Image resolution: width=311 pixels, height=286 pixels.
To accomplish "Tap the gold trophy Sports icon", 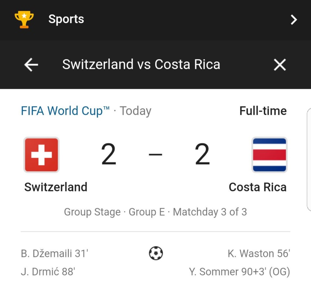I will point(24,19).
